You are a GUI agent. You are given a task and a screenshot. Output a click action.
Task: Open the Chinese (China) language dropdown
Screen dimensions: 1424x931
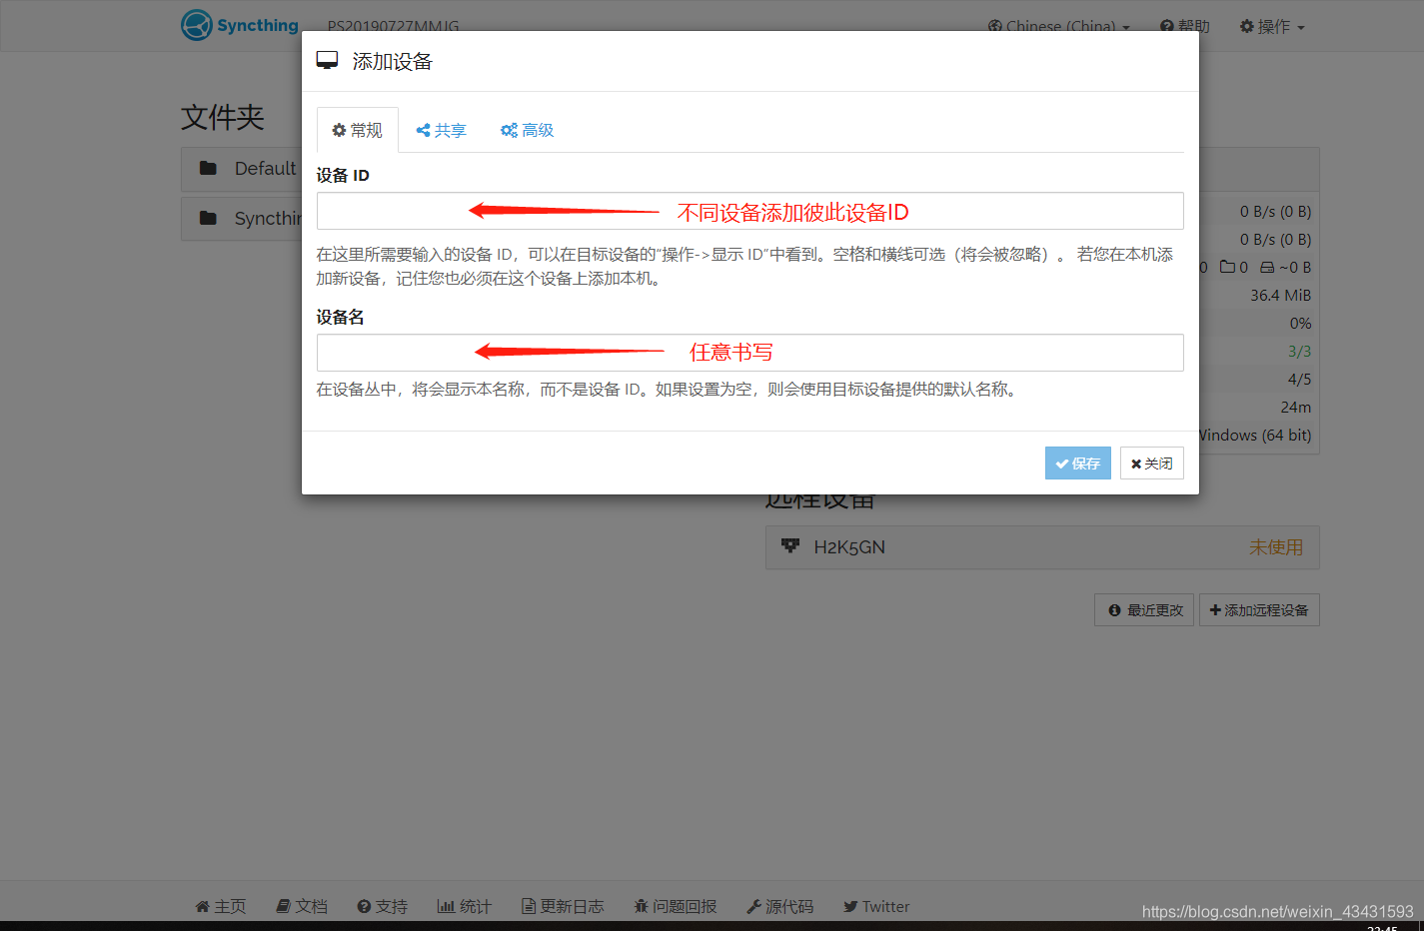(1059, 27)
